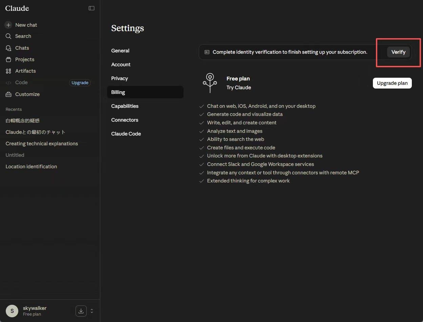This screenshot has height=322, width=423.
Task: Open the Search label in sidebar
Action: point(23,36)
